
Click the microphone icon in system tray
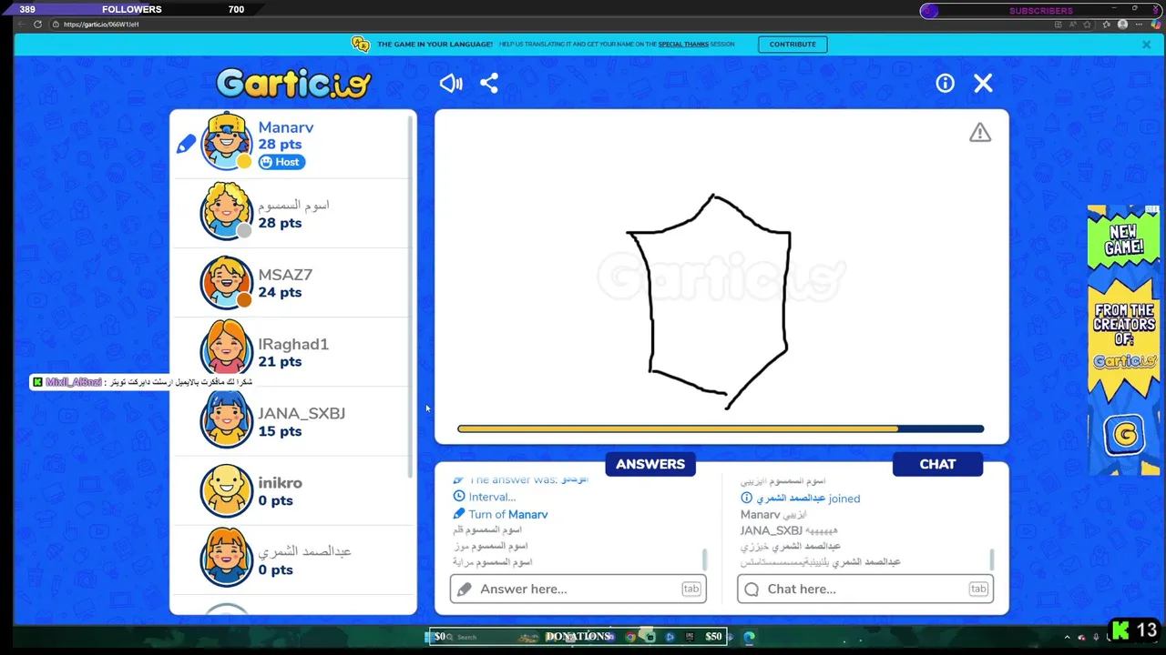click(1096, 637)
